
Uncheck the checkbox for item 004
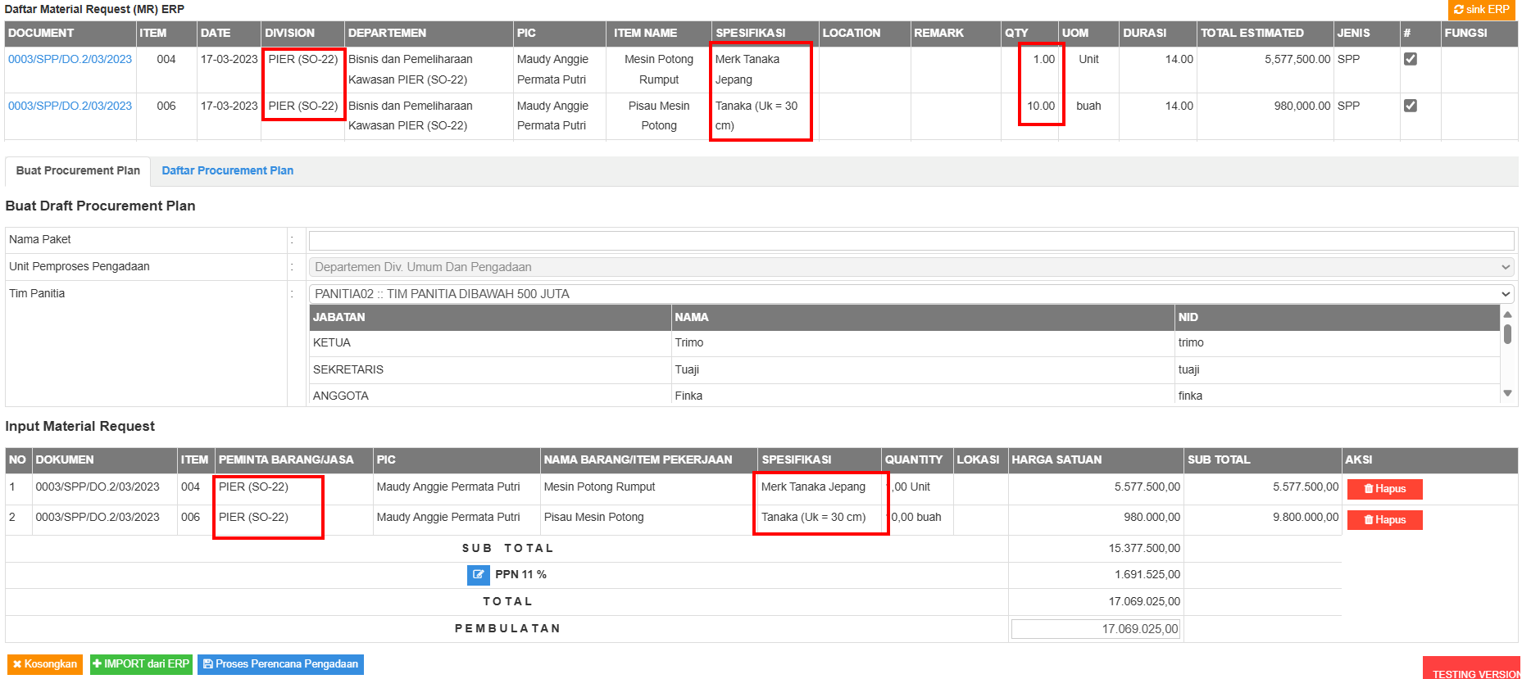[x=1410, y=59]
